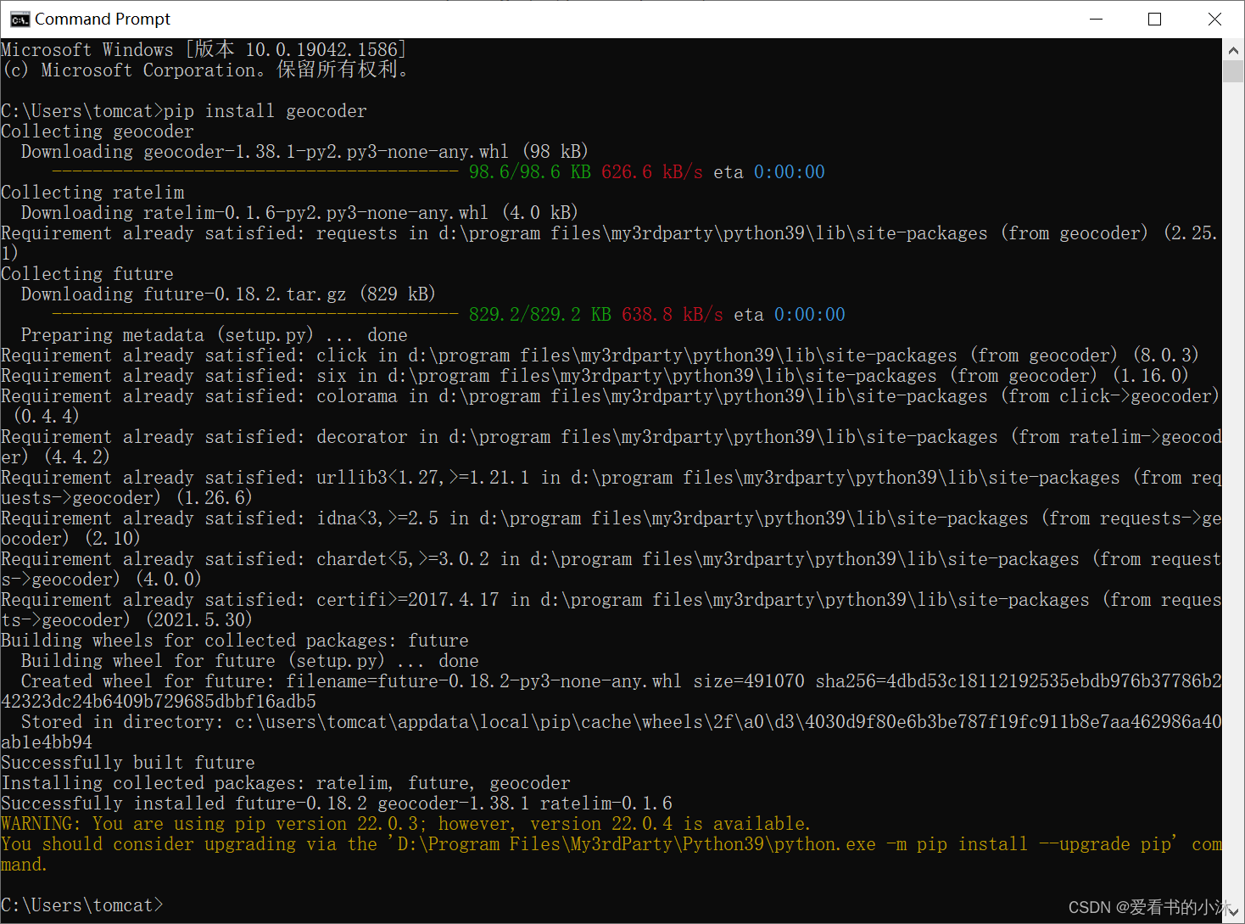Click the geocoder-1.38.1 wheel download line

pos(304,152)
